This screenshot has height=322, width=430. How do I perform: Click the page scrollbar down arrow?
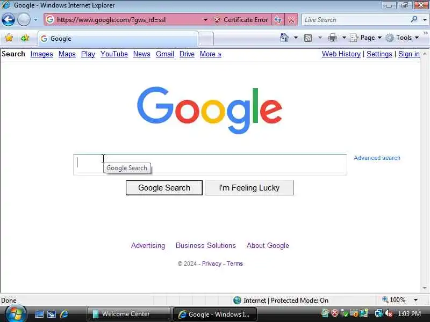[x=425, y=288]
